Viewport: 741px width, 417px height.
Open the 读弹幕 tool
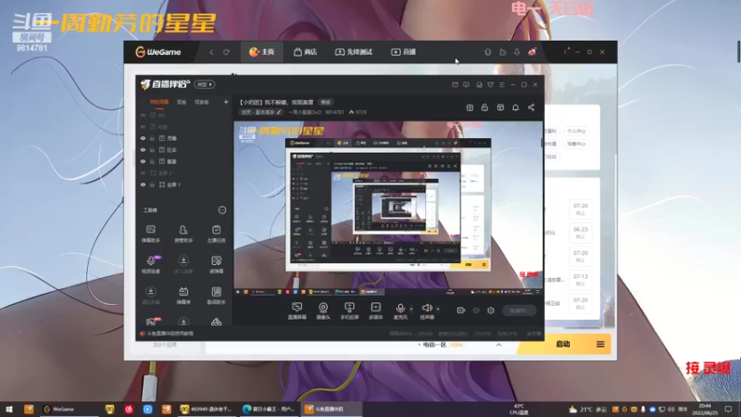pos(216,264)
